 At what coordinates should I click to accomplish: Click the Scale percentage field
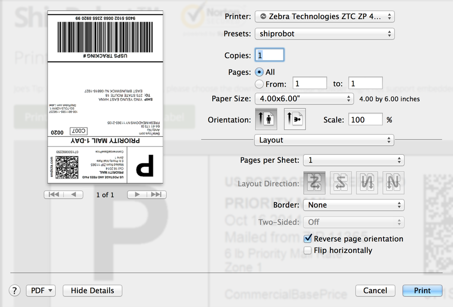[x=366, y=120]
